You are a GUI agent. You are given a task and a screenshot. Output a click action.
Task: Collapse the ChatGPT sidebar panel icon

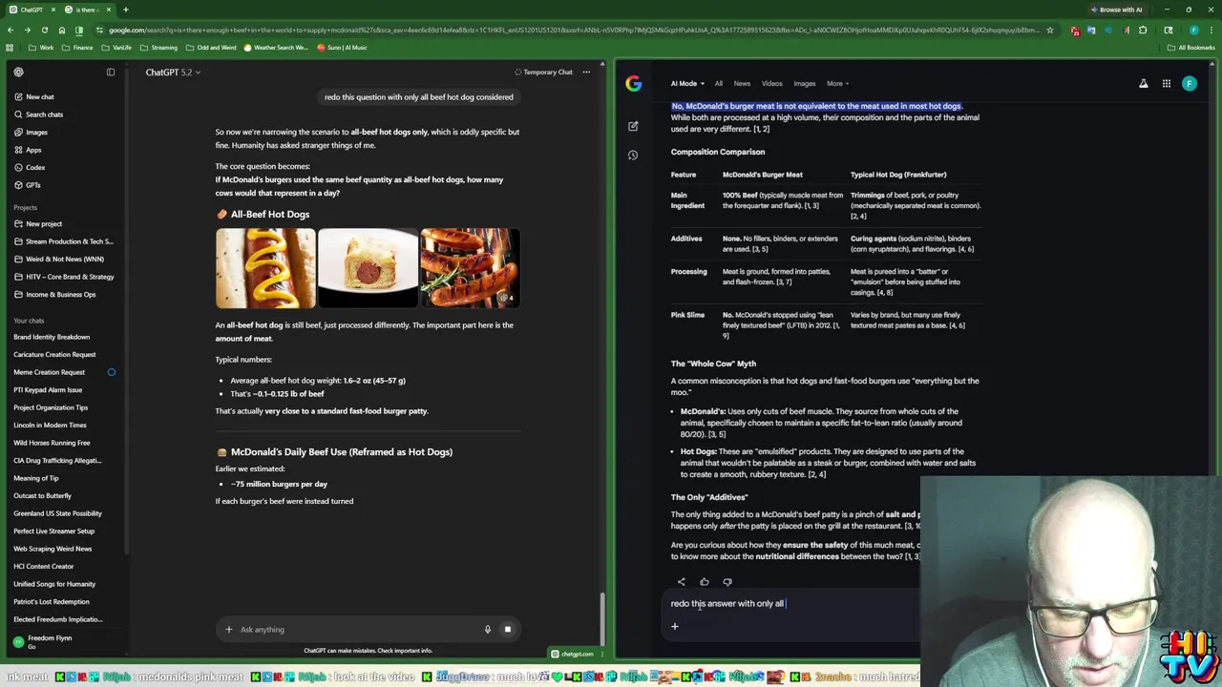pyautogui.click(x=111, y=72)
